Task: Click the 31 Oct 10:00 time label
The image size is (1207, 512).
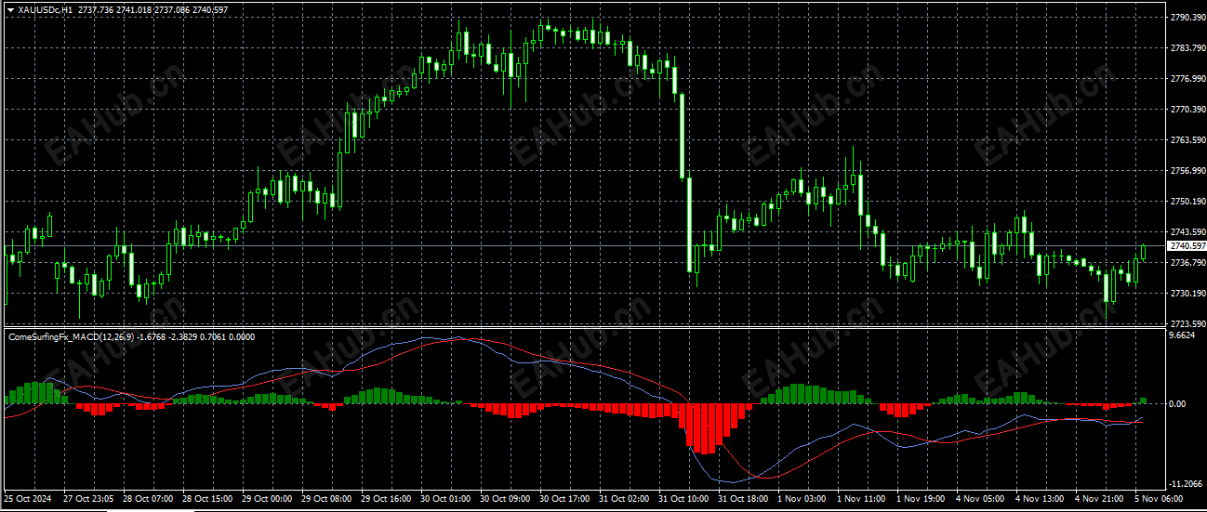Action: (683, 499)
